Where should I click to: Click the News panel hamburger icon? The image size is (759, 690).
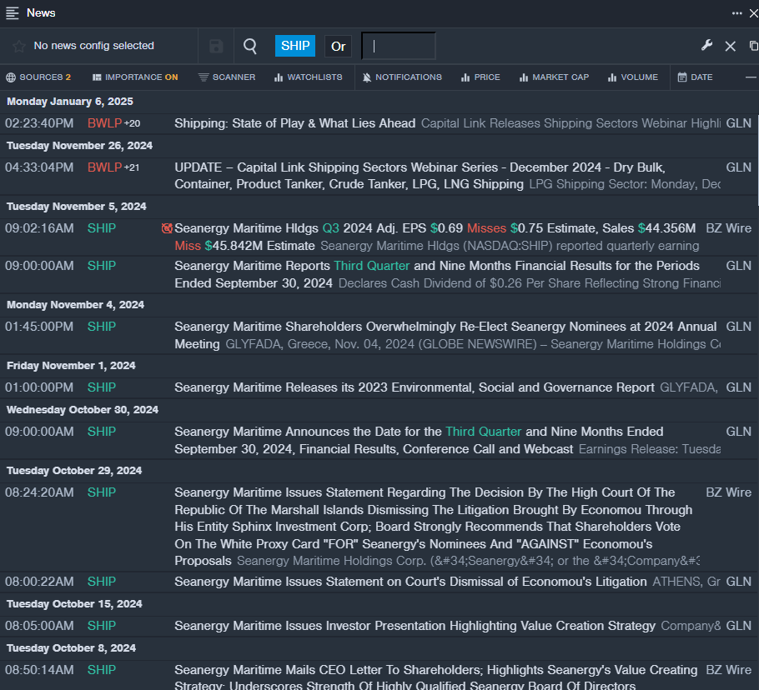[13, 12]
